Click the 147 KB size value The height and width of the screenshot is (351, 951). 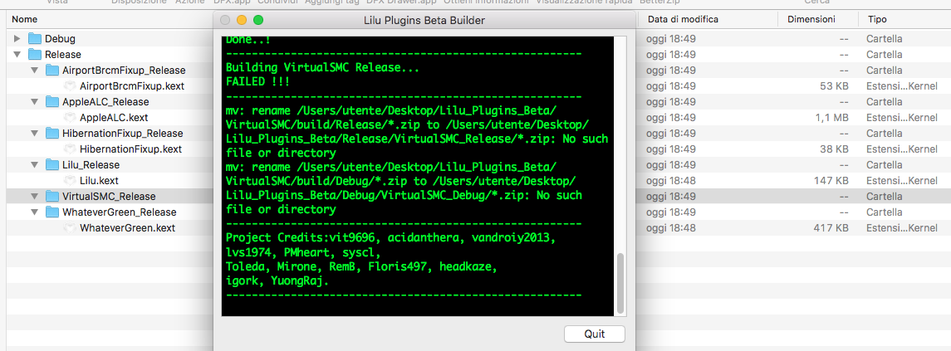(831, 181)
